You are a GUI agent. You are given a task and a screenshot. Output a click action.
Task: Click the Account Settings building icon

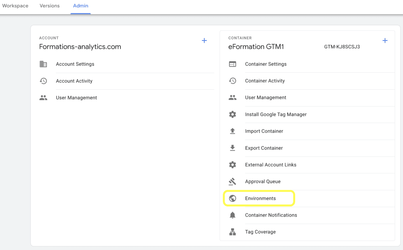point(43,64)
